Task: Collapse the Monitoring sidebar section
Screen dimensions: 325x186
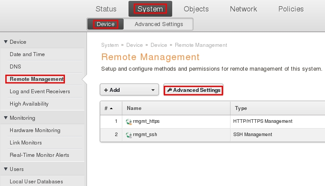Action: coord(6,118)
